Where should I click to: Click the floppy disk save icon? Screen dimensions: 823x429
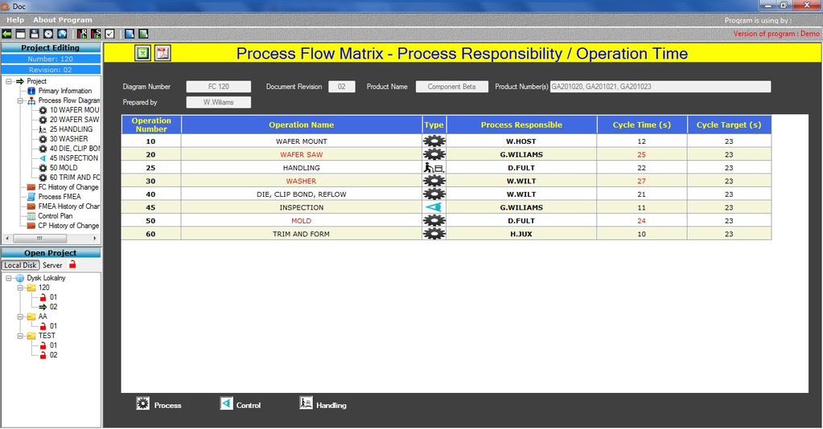pos(34,34)
